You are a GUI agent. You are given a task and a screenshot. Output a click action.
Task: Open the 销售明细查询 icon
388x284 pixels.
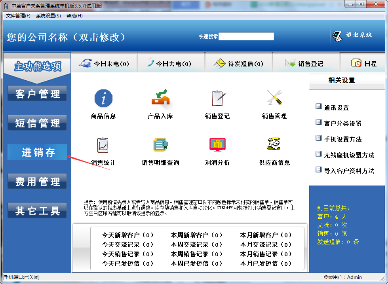coord(160,145)
